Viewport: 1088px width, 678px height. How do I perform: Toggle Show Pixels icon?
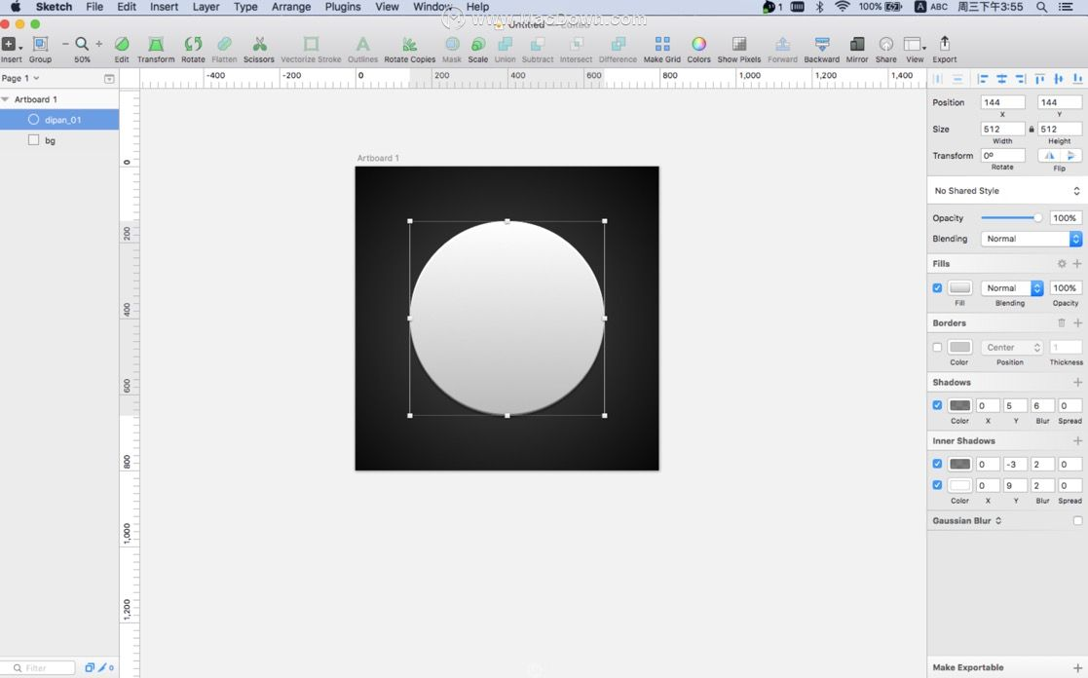739,45
